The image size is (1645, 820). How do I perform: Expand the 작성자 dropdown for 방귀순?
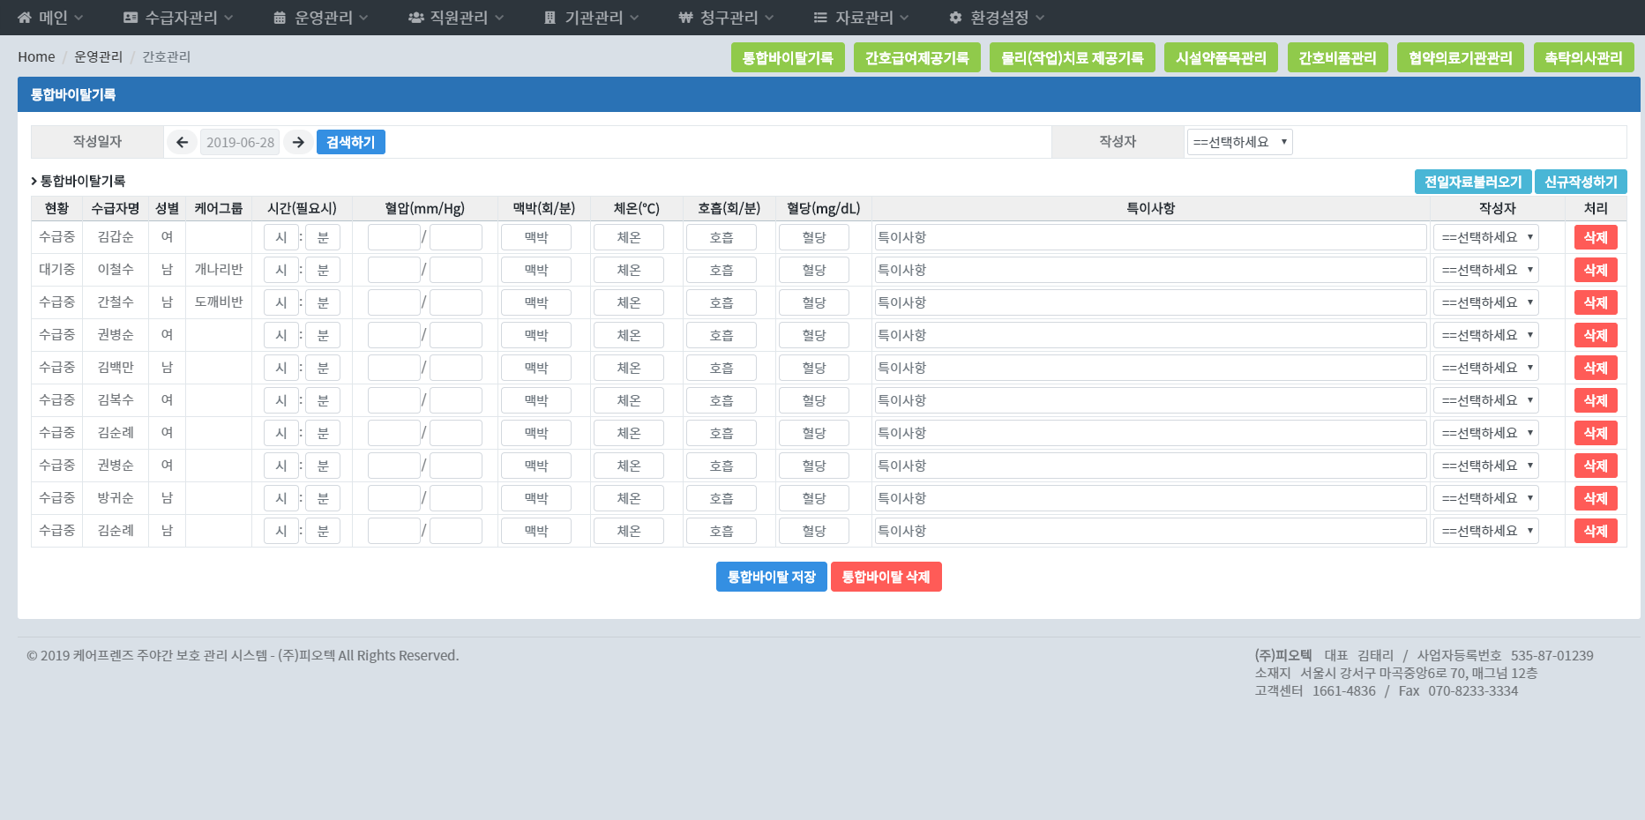[x=1486, y=498]
